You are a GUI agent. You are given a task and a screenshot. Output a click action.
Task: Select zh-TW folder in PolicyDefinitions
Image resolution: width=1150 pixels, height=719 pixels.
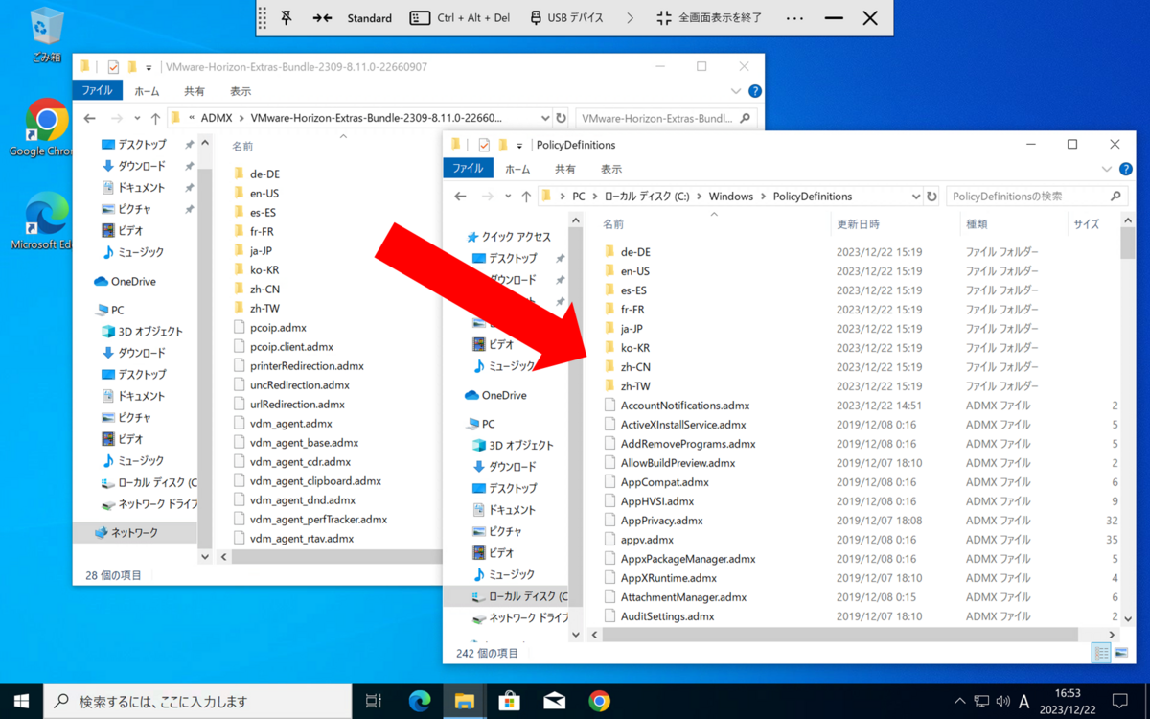635,386
